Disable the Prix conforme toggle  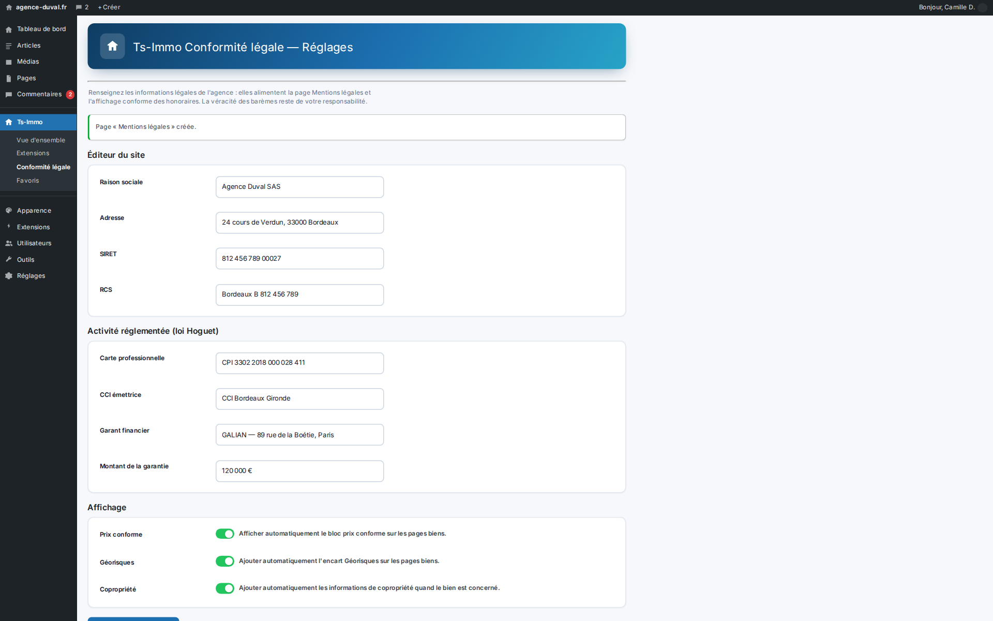pyautogui.click(x=225, y=534)
